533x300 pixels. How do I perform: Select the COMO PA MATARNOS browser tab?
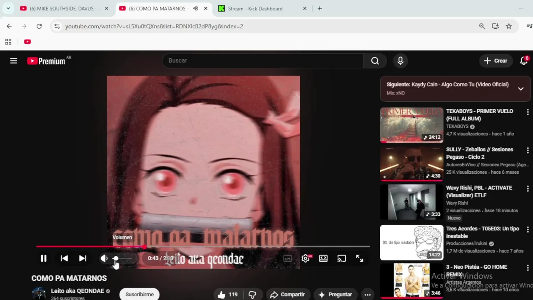point(158,8)
